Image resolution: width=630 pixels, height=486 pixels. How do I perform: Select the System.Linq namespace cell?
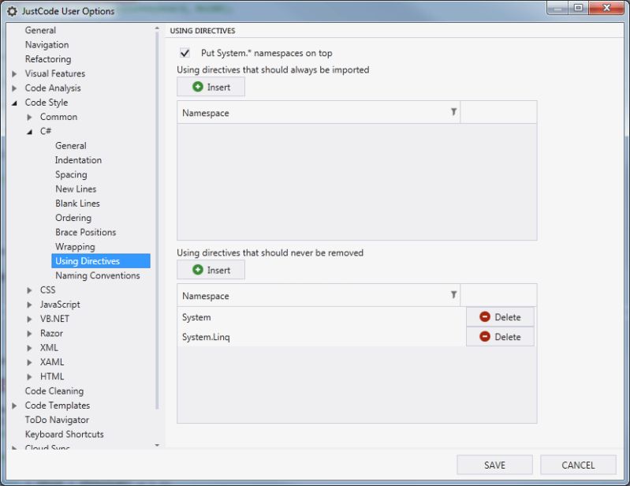tap(321, 337)
